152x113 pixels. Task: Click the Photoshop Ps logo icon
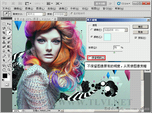pos(4,4)
